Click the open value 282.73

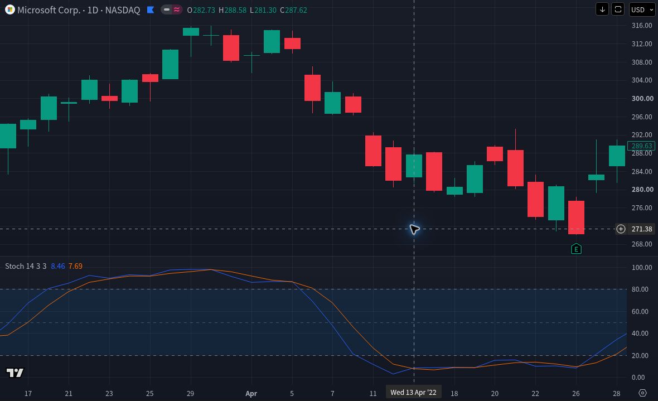coord(204,10)
